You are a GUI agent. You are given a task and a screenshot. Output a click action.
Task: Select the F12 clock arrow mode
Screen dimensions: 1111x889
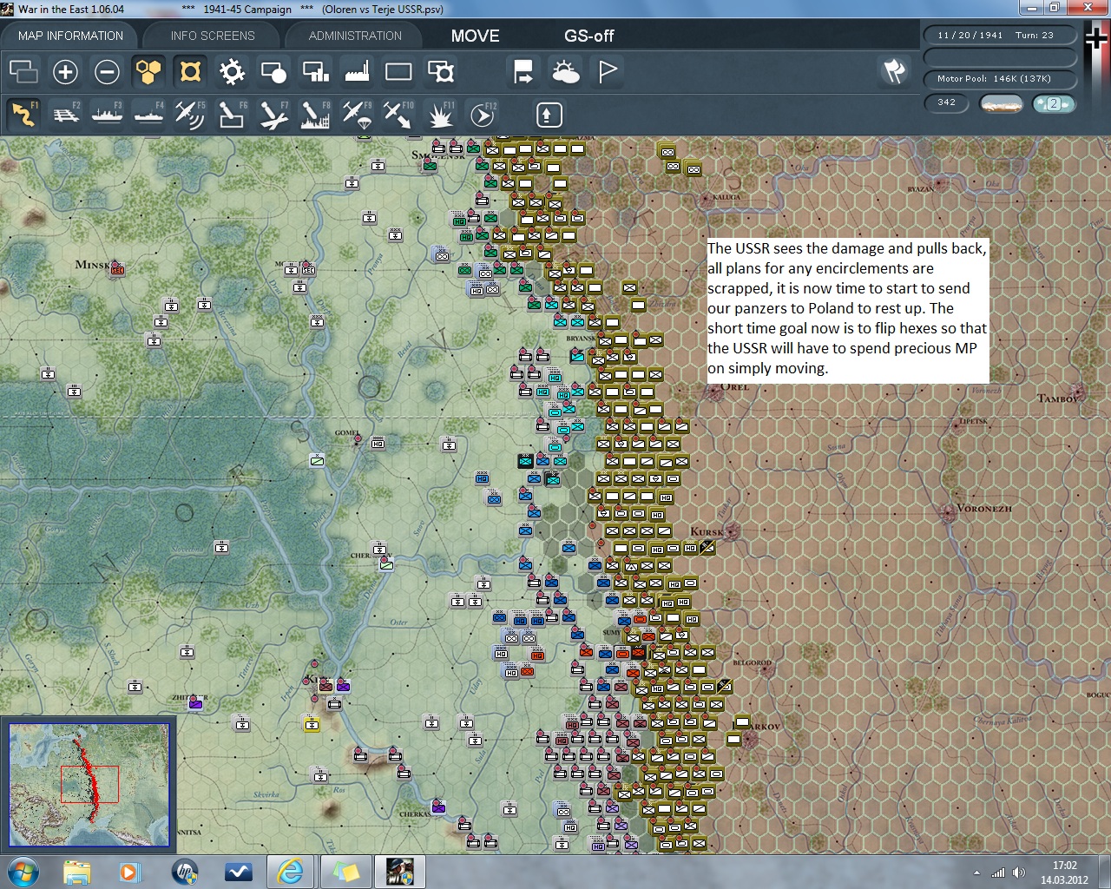click(482, 115)
